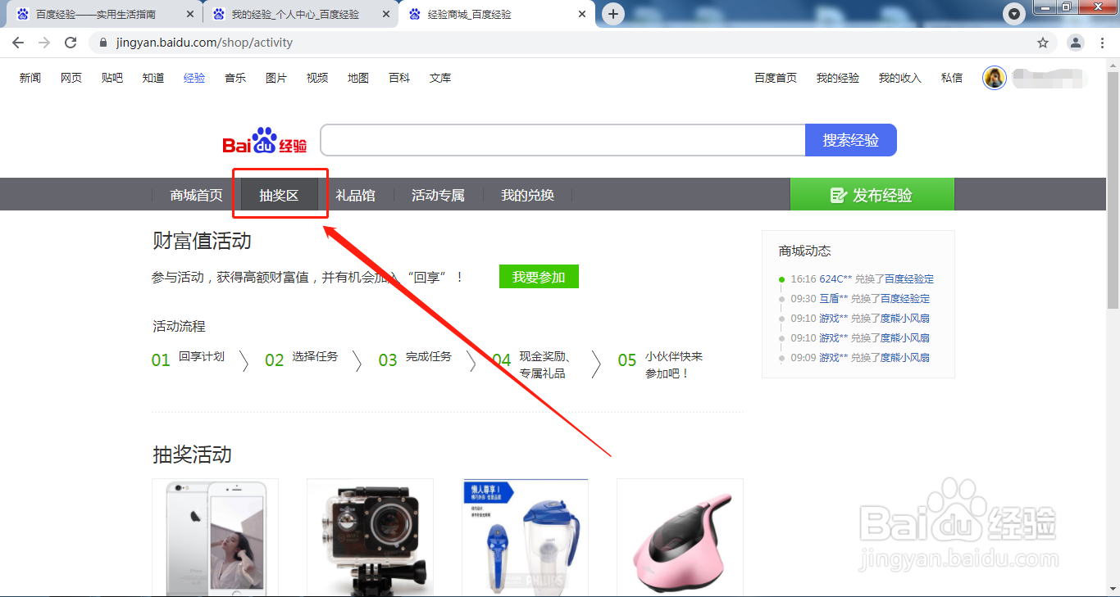This screenshot has height=597, width=1120.
Task: Open 活动专属 menu item
Action: 438,195
